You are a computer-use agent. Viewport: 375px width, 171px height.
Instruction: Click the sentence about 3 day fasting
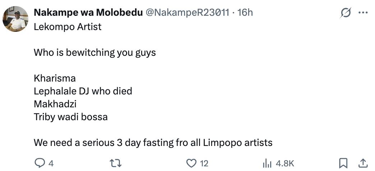[153, 143]
